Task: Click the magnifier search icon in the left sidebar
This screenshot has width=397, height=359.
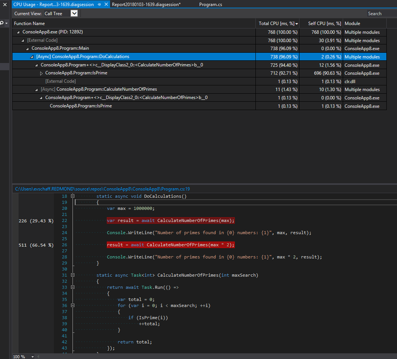Action: point(2,23)
